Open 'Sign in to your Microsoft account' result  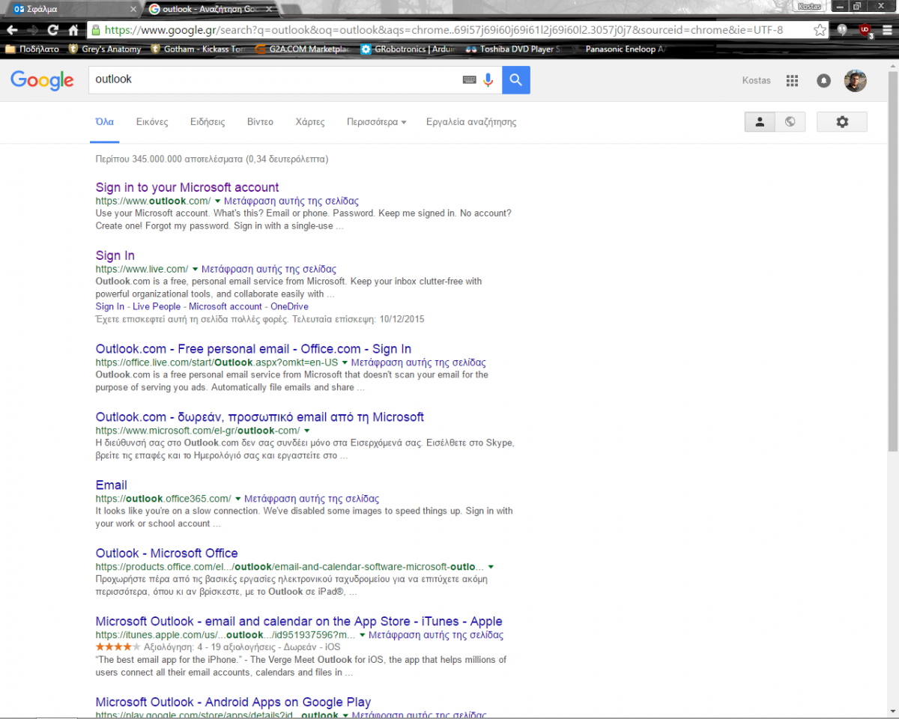click(x=187, y=187)
